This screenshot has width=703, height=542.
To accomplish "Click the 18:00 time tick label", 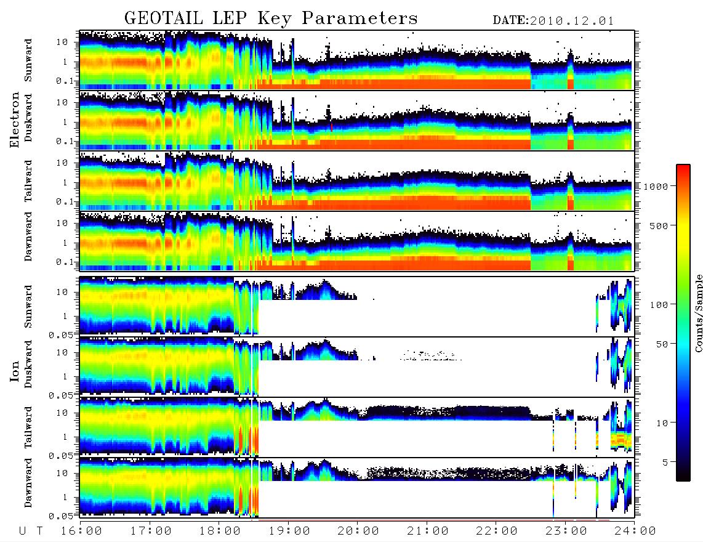I will click(x=220, y=532).
